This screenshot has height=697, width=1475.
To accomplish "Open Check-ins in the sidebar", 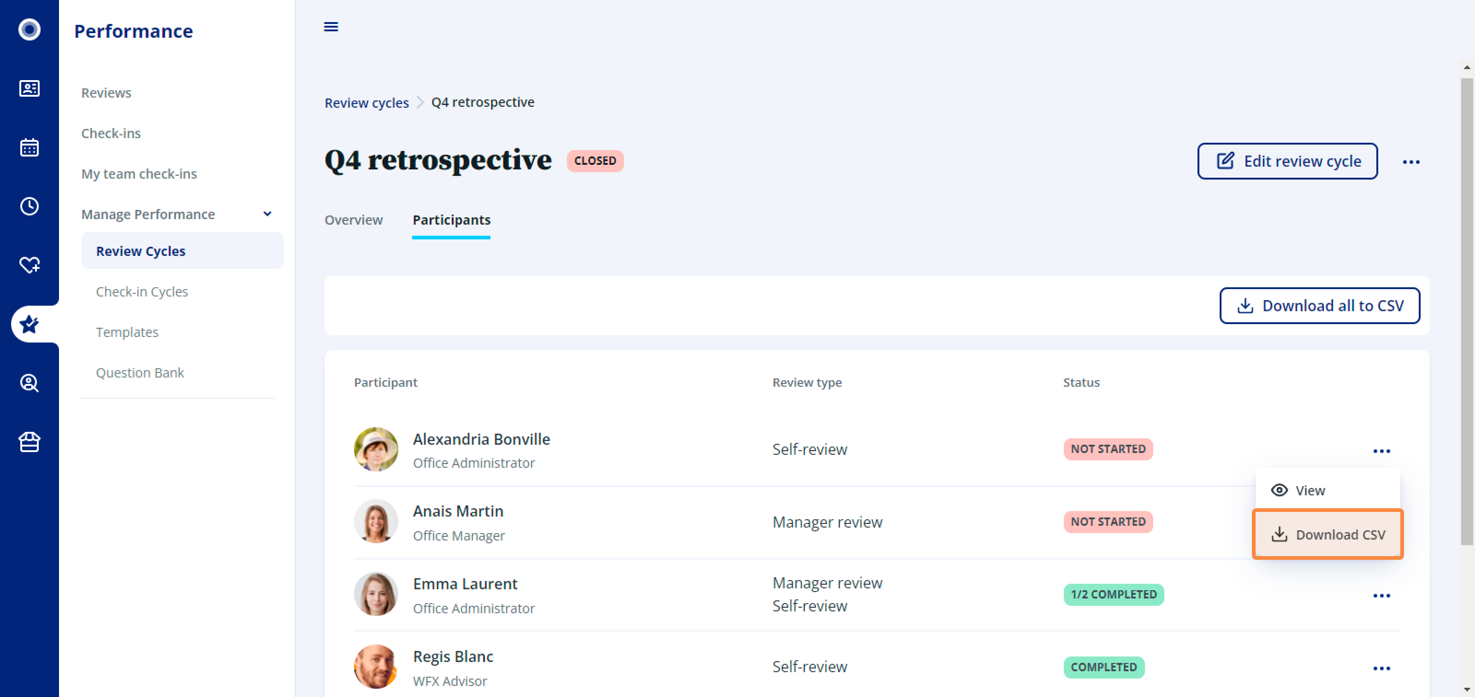I will 111,133.
